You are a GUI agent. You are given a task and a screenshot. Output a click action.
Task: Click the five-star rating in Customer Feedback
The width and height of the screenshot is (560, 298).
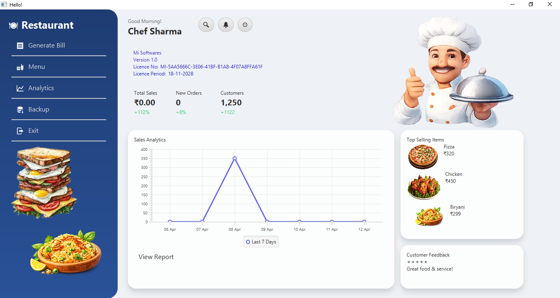coord(417,262)
